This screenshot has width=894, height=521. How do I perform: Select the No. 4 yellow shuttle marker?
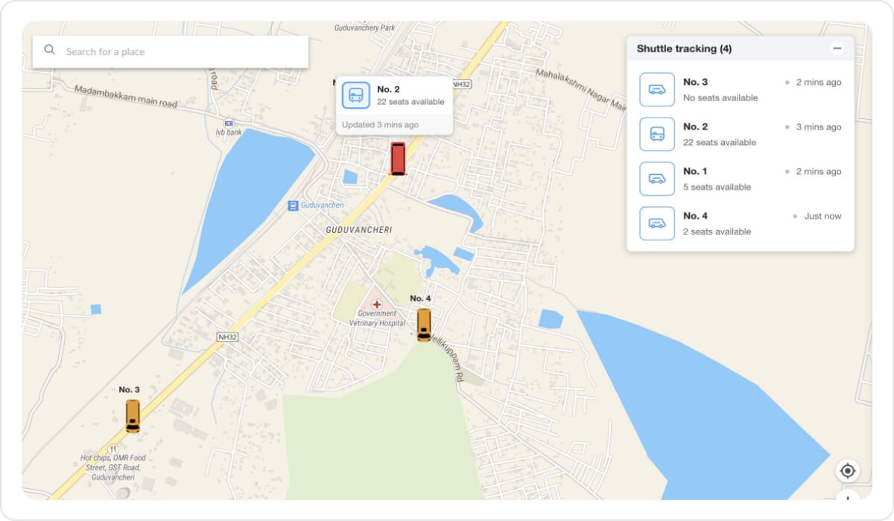point(424,325)
